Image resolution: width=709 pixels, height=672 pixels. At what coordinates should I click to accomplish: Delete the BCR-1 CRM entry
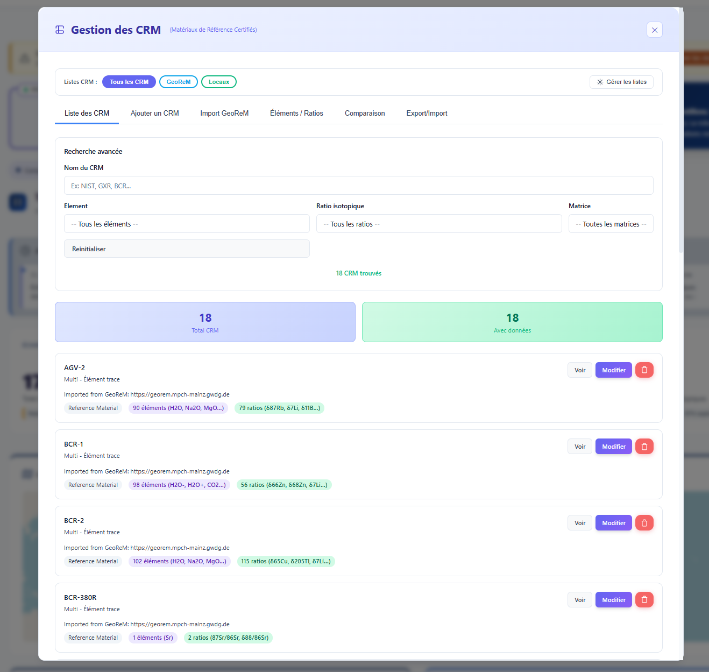pos(644,447)
